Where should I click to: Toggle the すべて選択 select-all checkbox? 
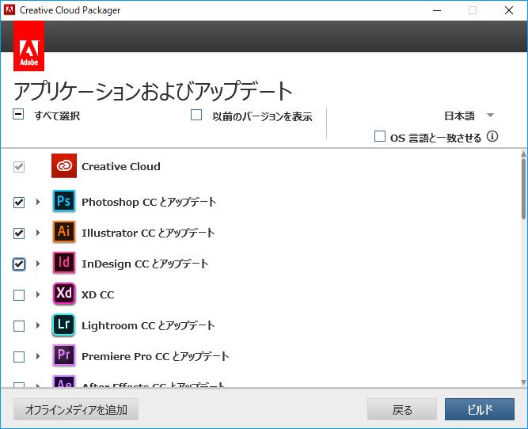click(18, 114)
